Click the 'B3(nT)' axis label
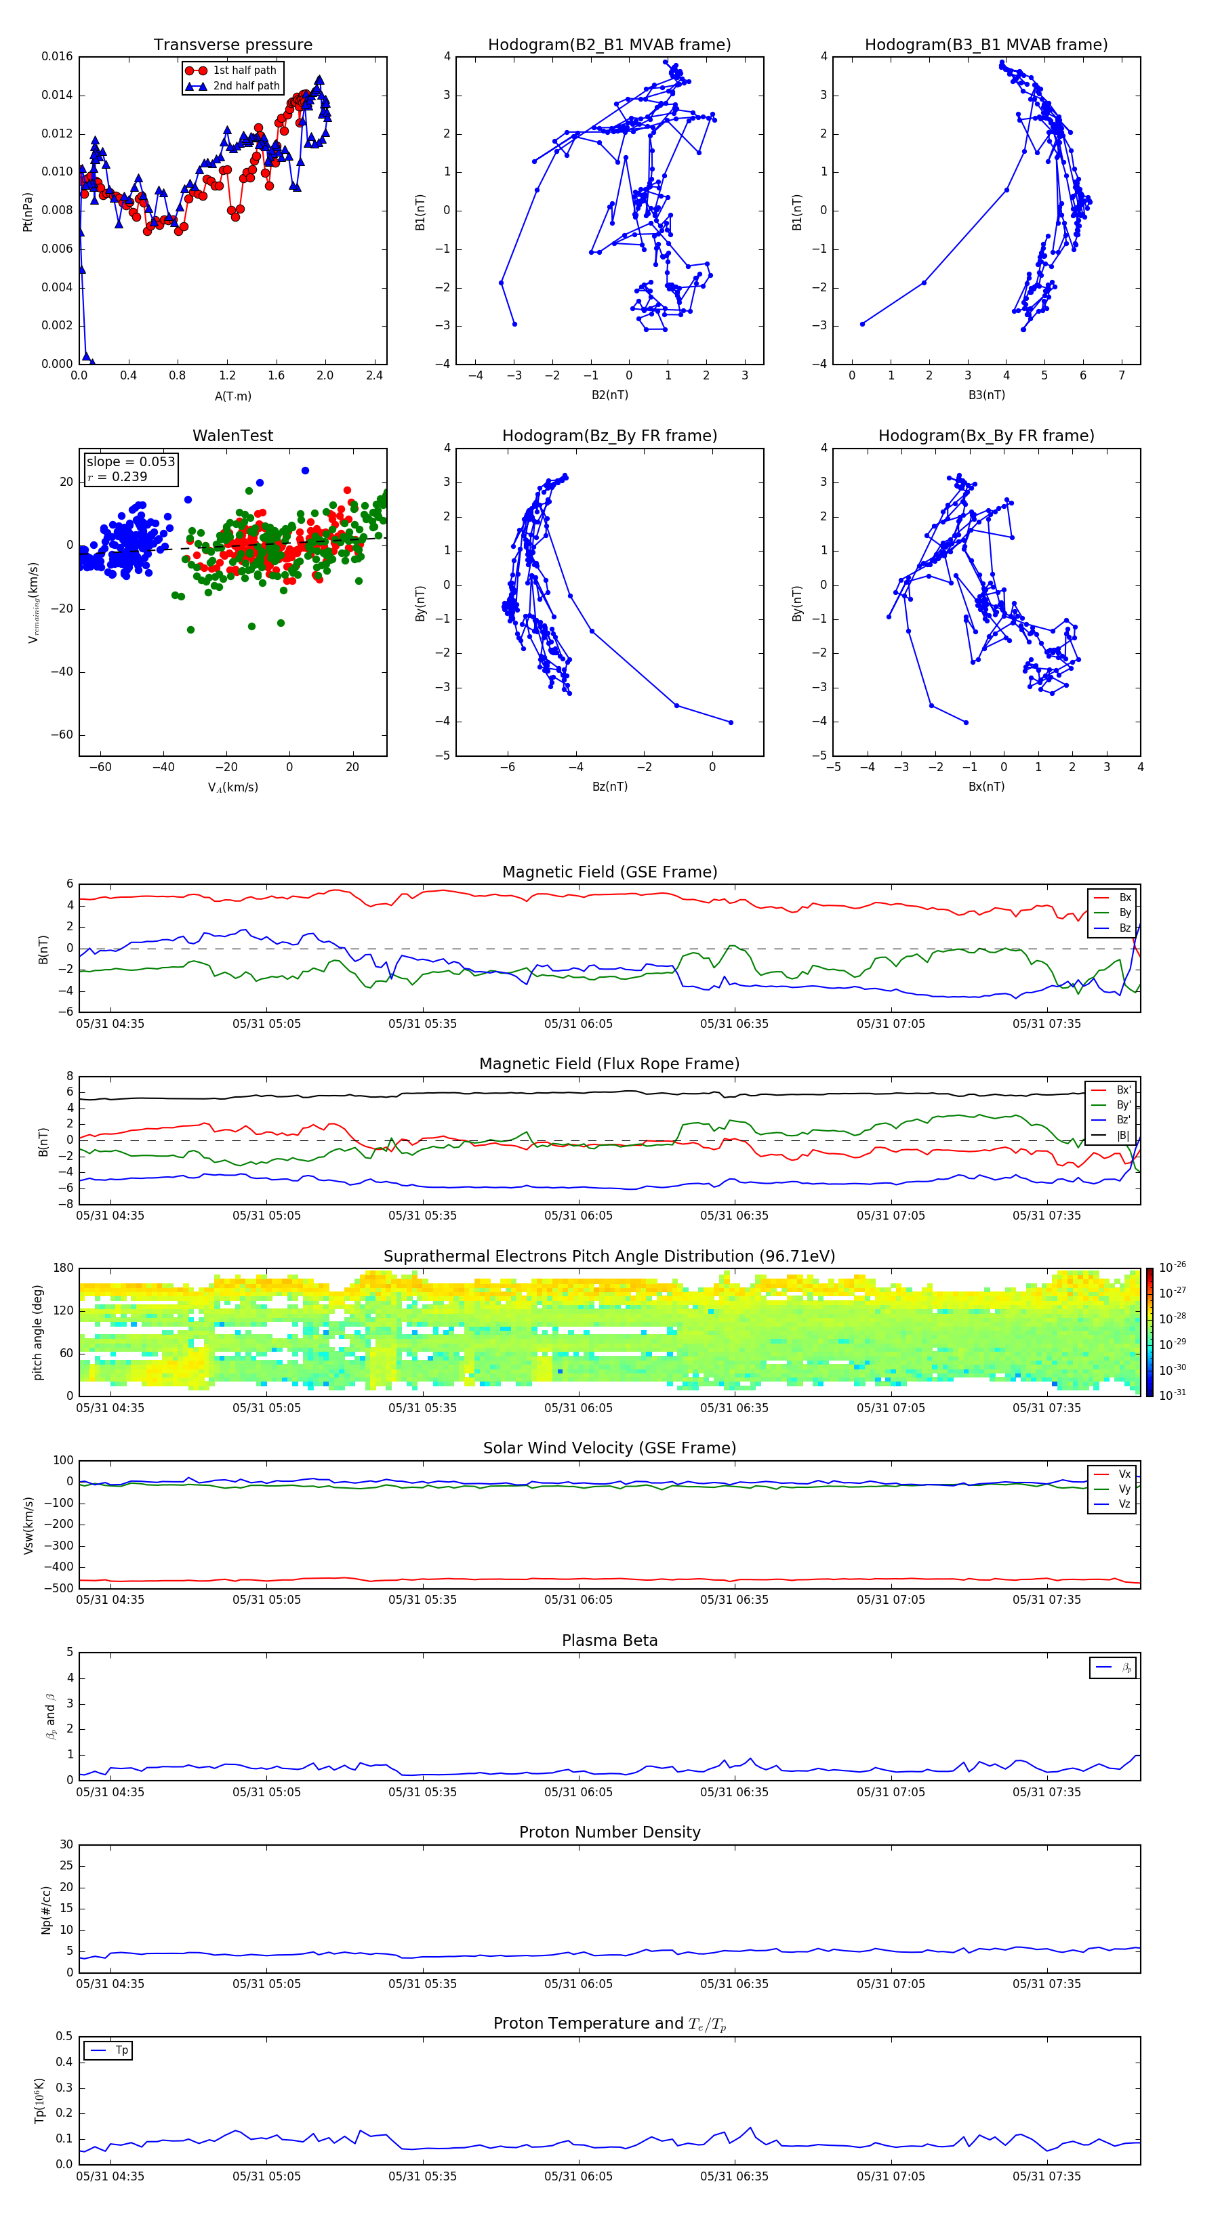Image resolution: width=1220 pixels, height=2236 pixels. (x=986, y=396)
